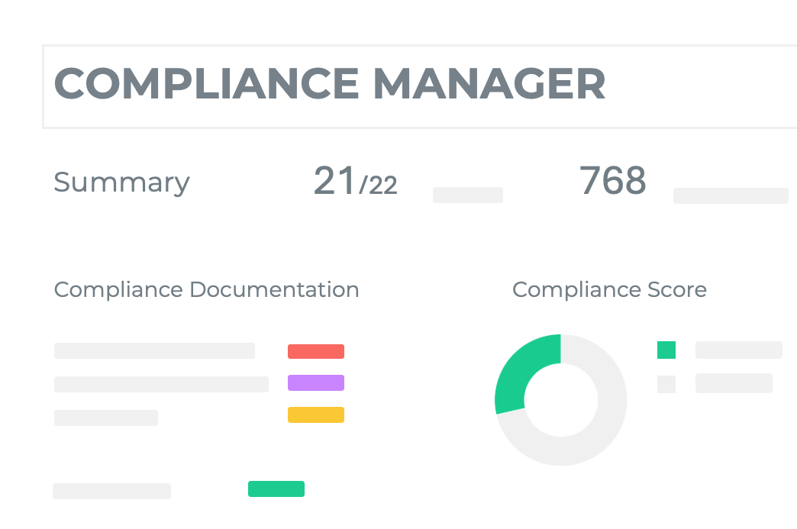The width and height of the screenshot is (797, 529).
Task: Click the 21/22 documents counter
Action: [354, 182]
